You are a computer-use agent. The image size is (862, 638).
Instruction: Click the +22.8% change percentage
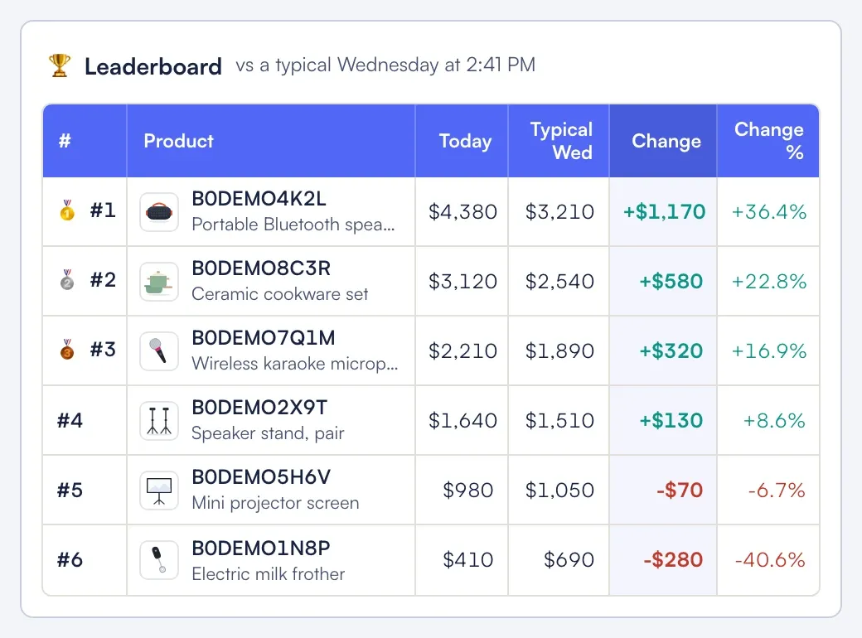(769, 282)
